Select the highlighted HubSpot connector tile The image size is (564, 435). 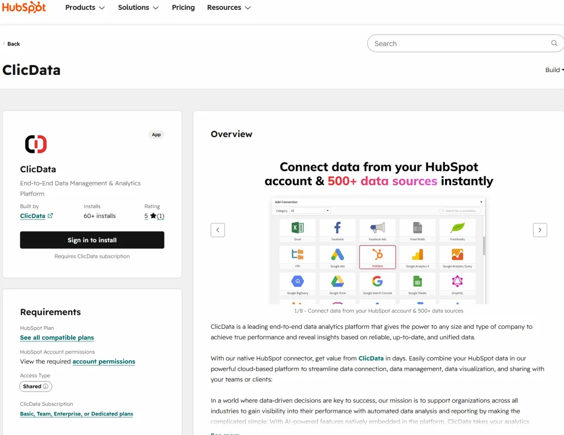point(377,257)
